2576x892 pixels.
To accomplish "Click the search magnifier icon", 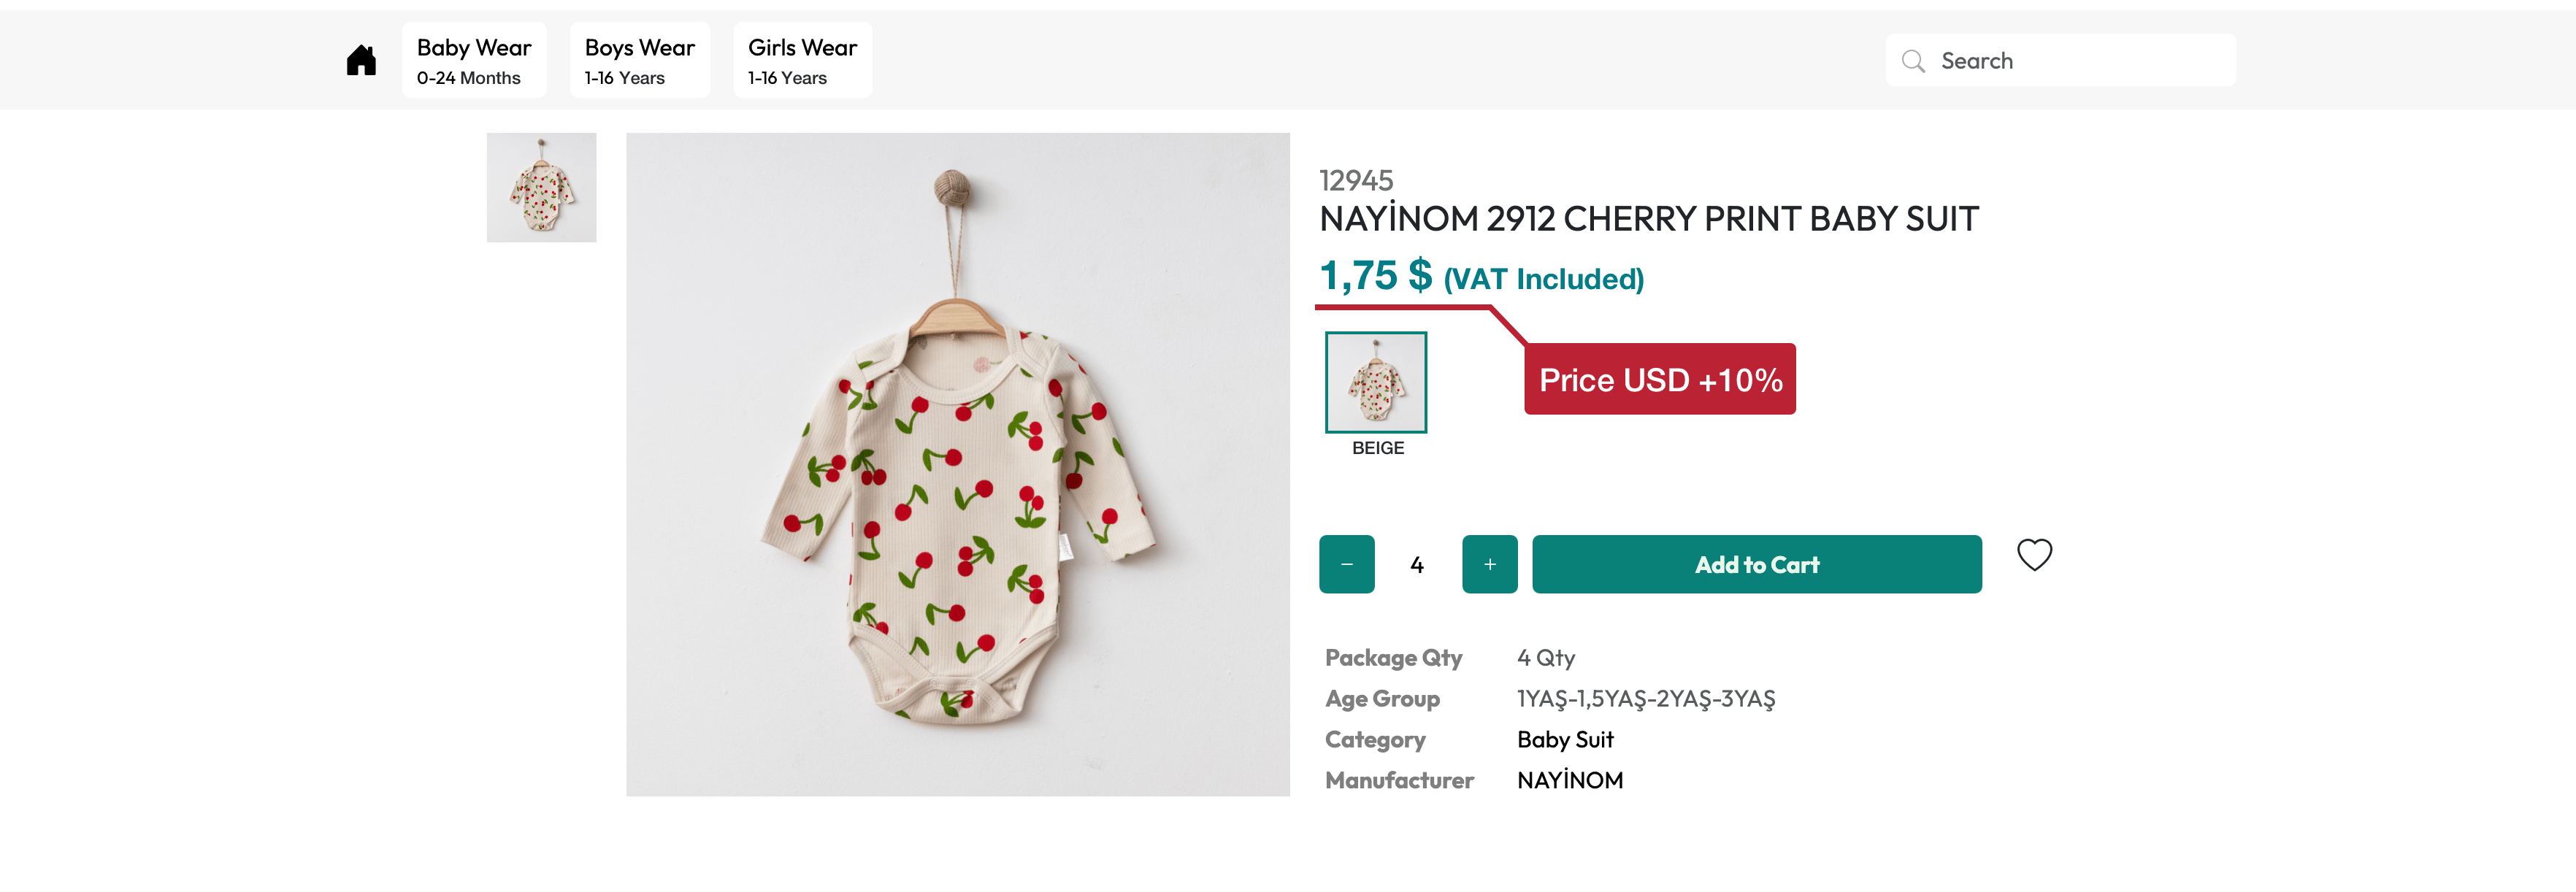I will [1912, 61].
